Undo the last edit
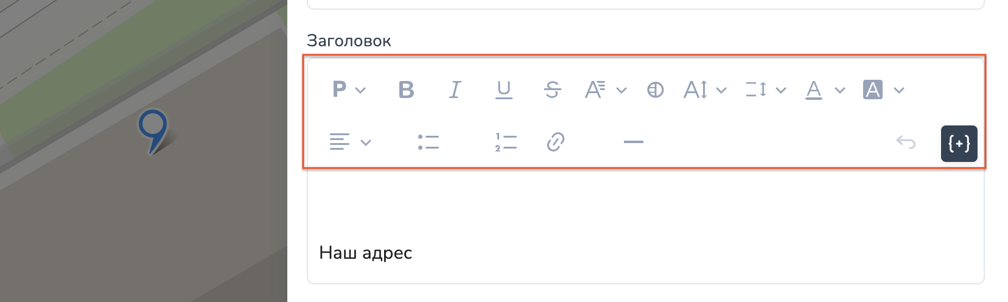The image size is (1008, 302). pyautogui.click(x=906, y=142)
